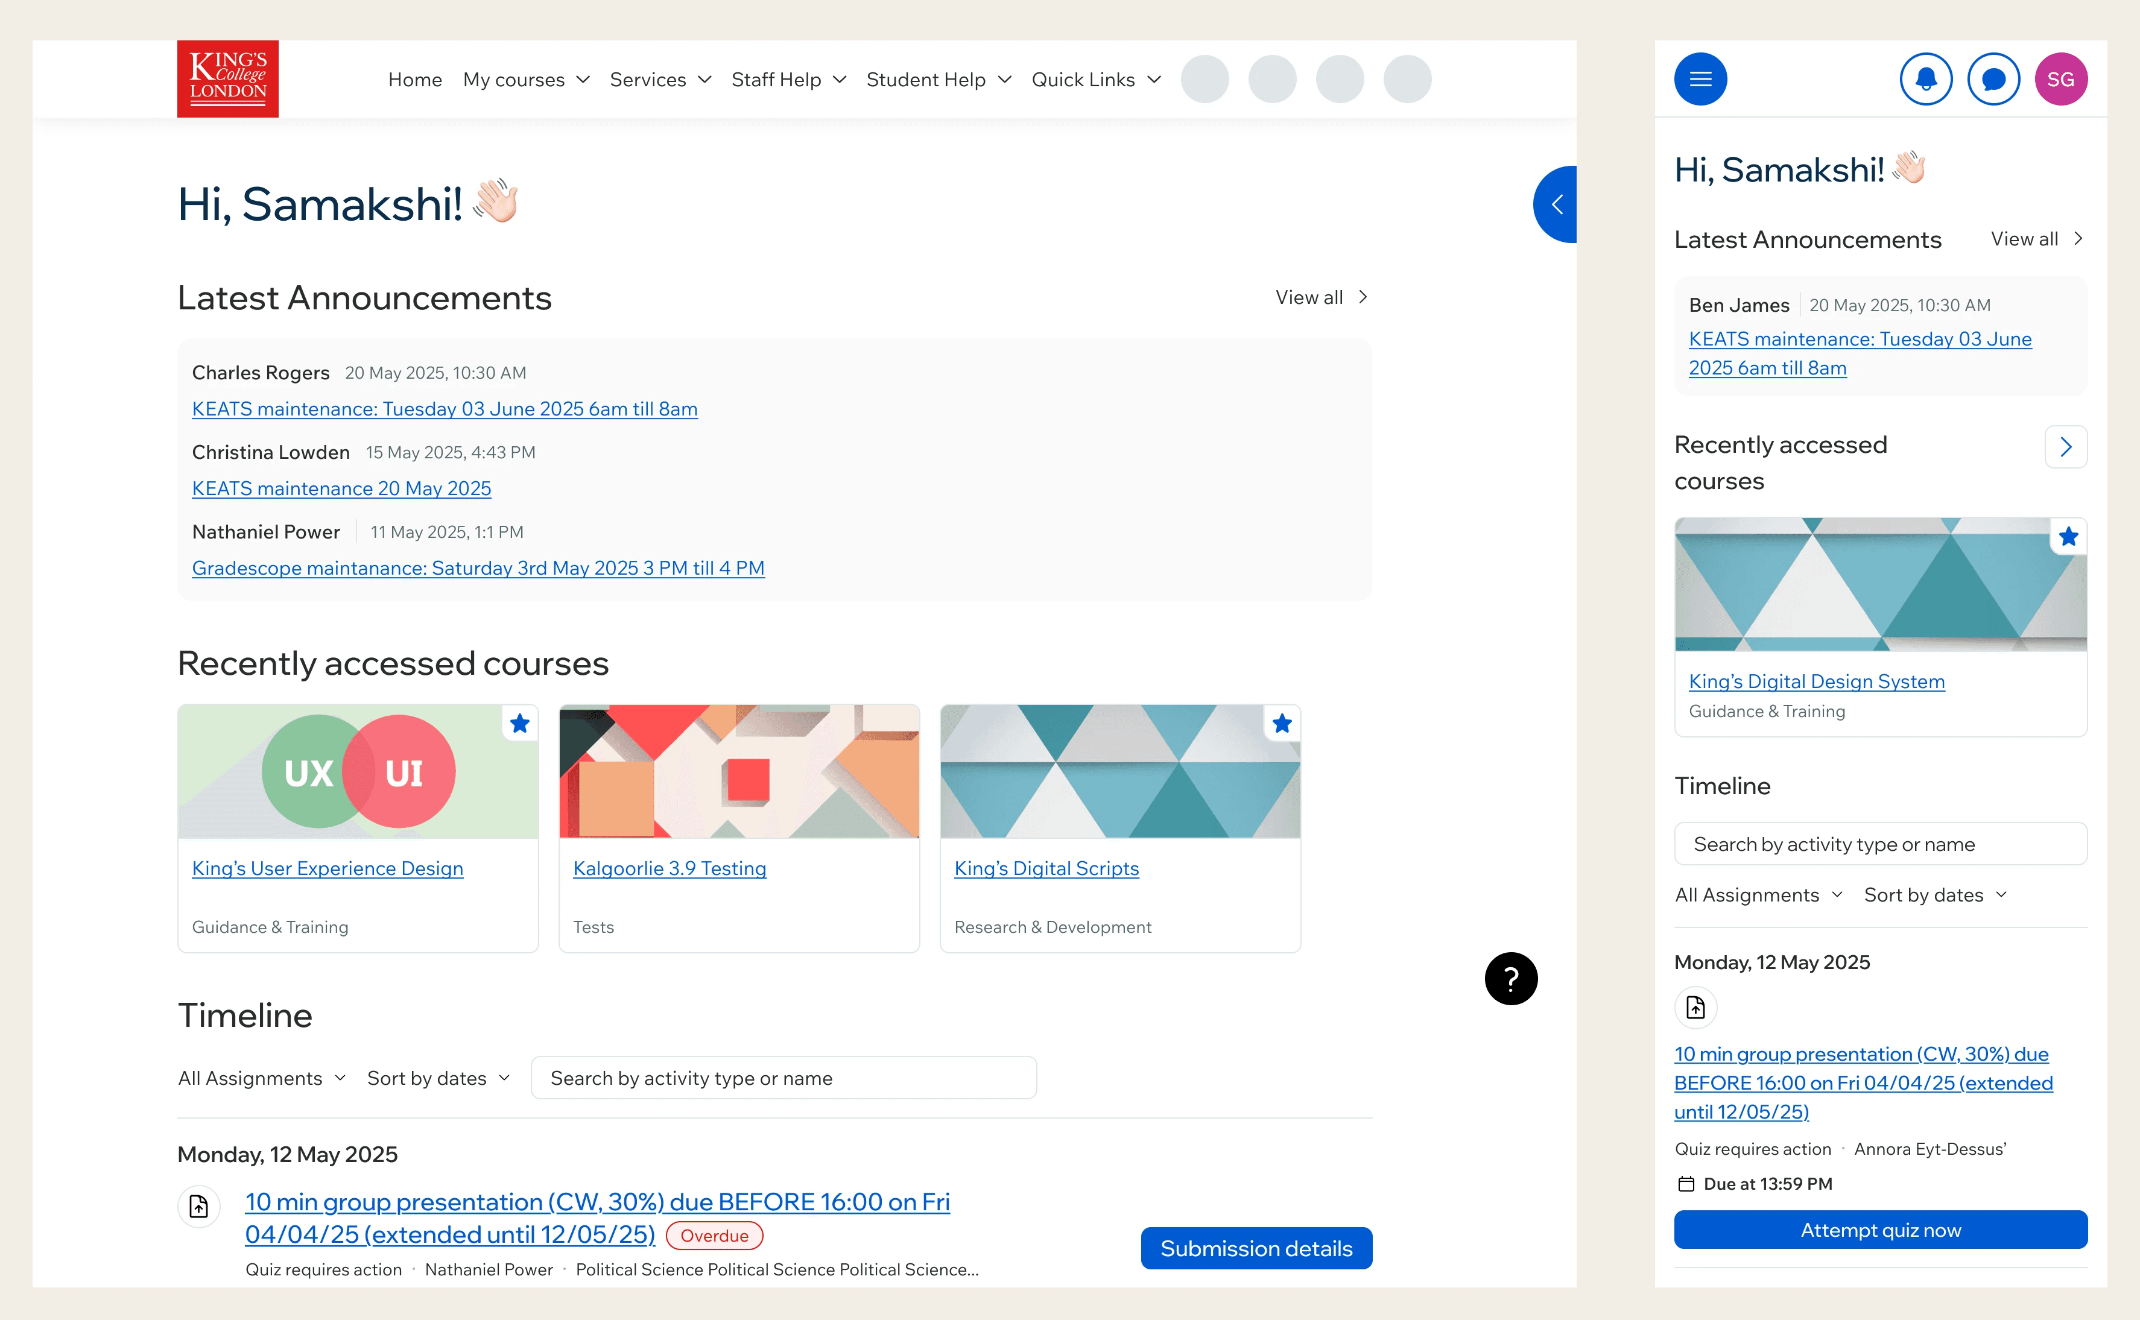Click the file upload icon beside desktop assignment
2140x1320 pixels.
point(199,1207)
